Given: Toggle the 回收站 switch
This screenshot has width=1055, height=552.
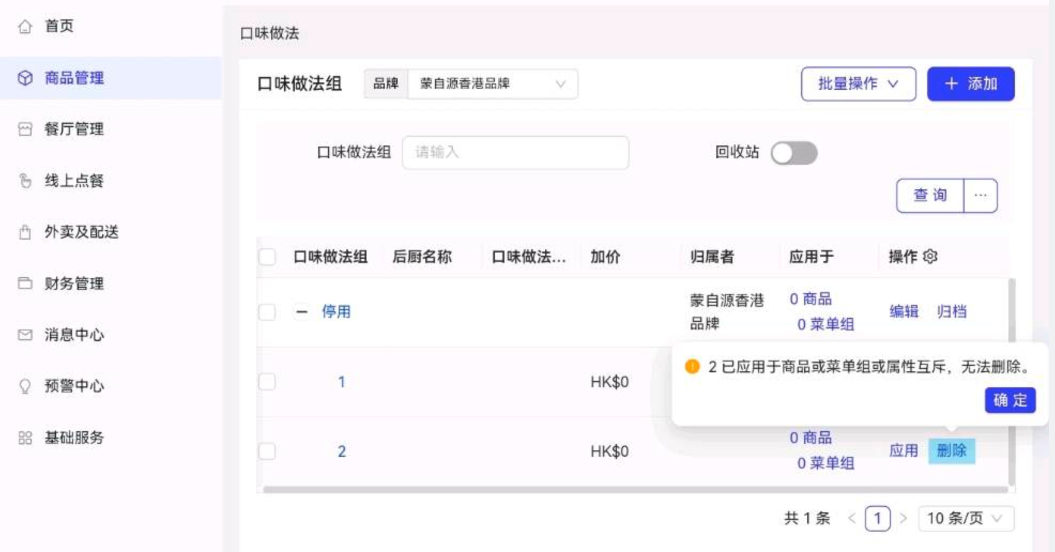Looking at the screenshot, I should click(794, 154).
